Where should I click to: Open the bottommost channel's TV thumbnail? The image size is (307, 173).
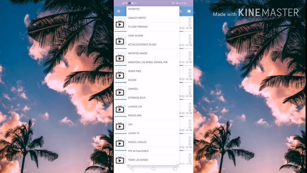tap(120, 160)
